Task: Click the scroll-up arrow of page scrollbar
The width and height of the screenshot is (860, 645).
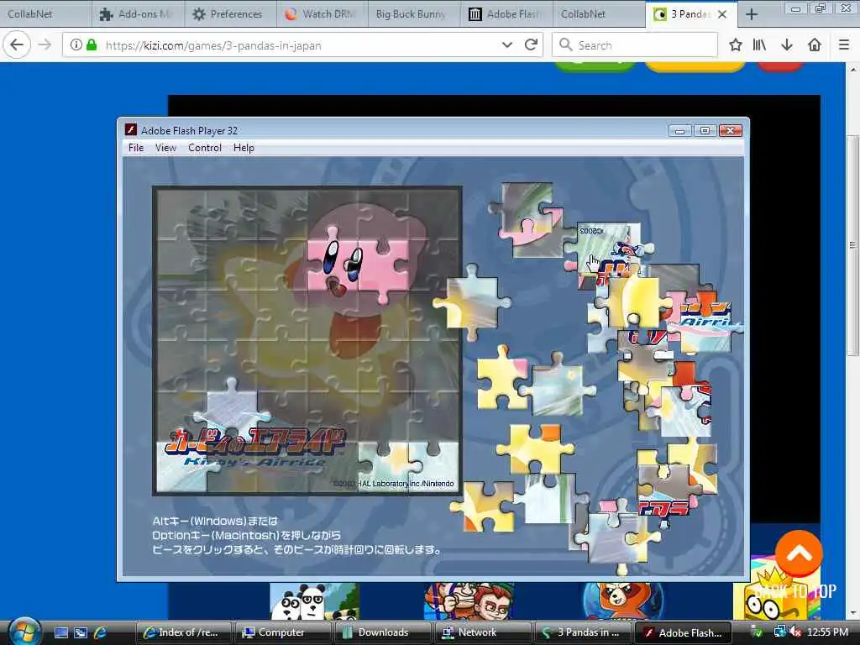Action: click(852, 71)
